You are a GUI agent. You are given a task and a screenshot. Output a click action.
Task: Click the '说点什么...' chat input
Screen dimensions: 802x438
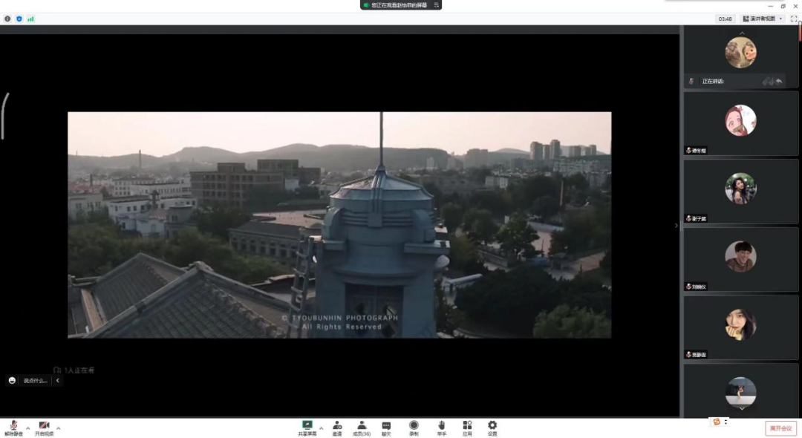tap(35, 380)
